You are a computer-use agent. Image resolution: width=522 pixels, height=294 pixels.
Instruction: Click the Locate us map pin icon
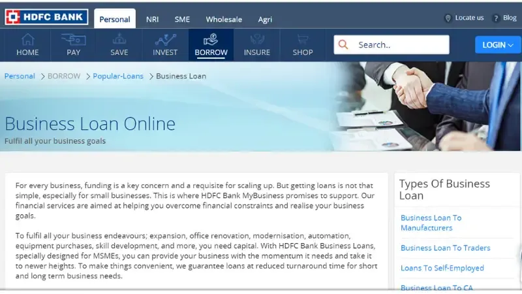[x=448, y=18]
